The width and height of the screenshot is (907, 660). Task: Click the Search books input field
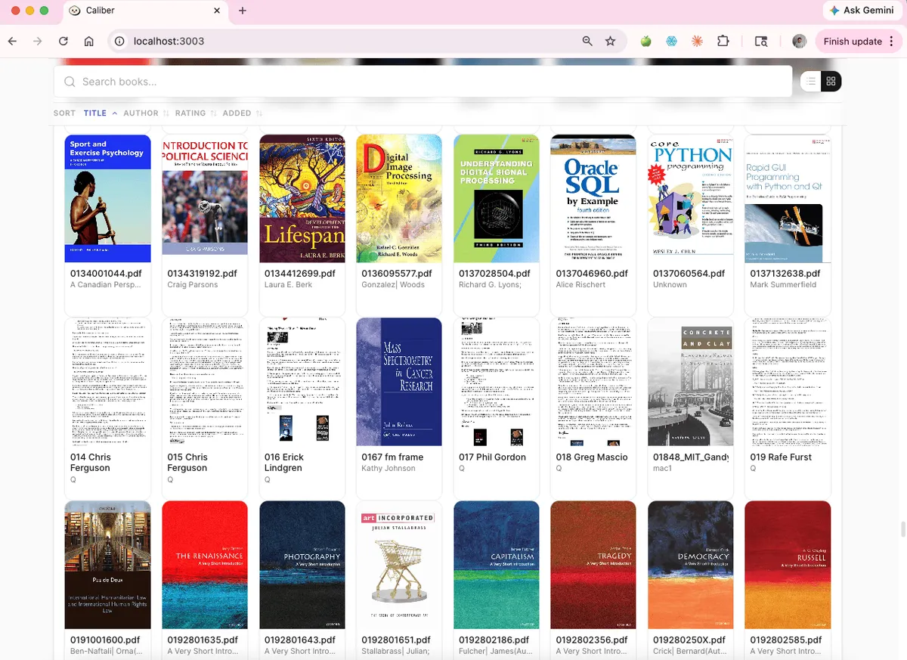423,82
